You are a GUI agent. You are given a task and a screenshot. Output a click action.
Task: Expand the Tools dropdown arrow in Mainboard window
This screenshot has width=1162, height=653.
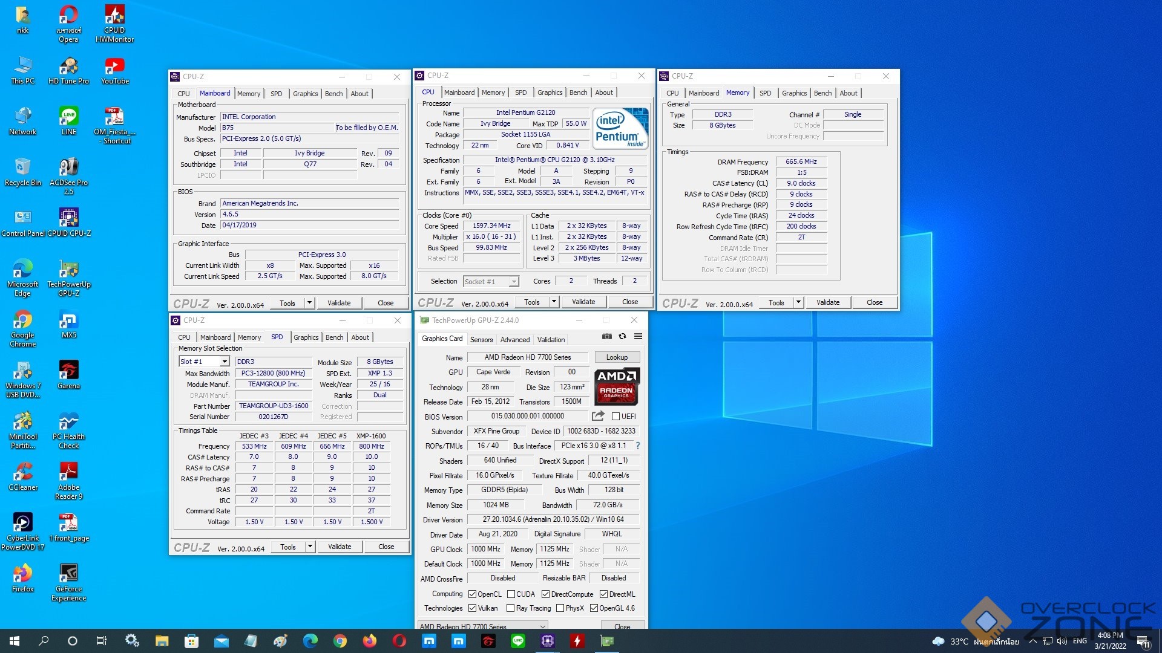(x=309, y=303)
